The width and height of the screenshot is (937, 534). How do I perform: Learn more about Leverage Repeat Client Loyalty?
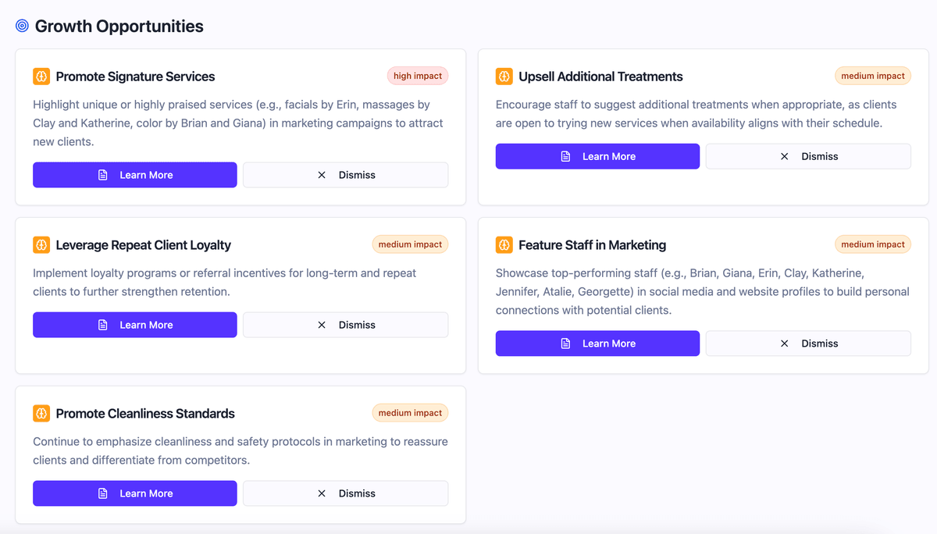(135, 325)
